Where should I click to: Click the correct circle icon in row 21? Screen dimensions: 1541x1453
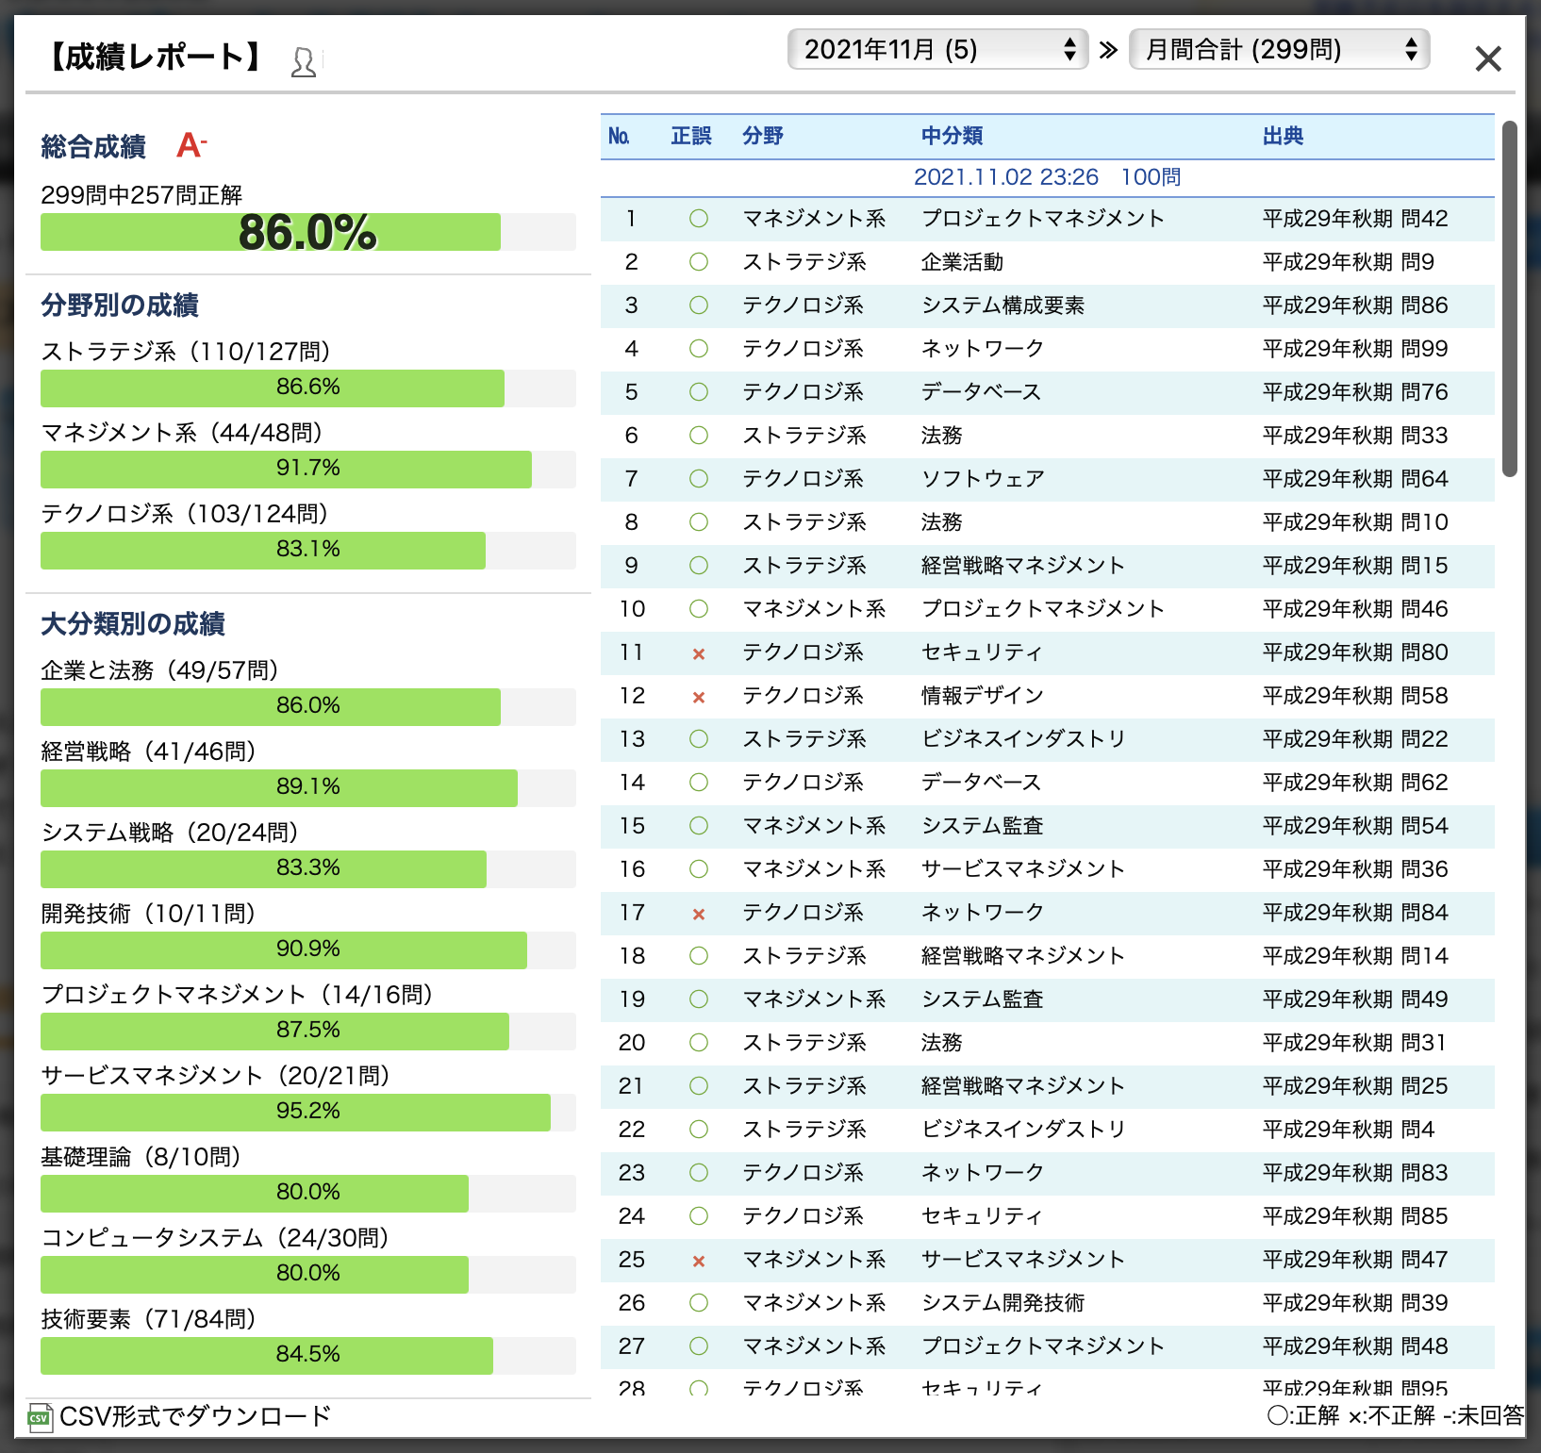click(x=699, y=1086)
